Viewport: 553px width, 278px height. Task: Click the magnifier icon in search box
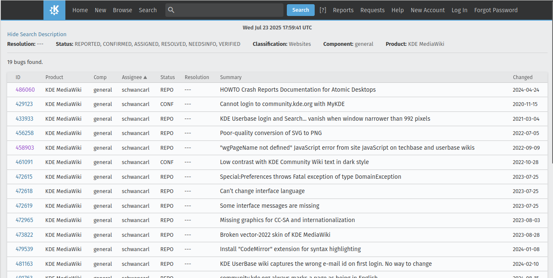point(171,10)
